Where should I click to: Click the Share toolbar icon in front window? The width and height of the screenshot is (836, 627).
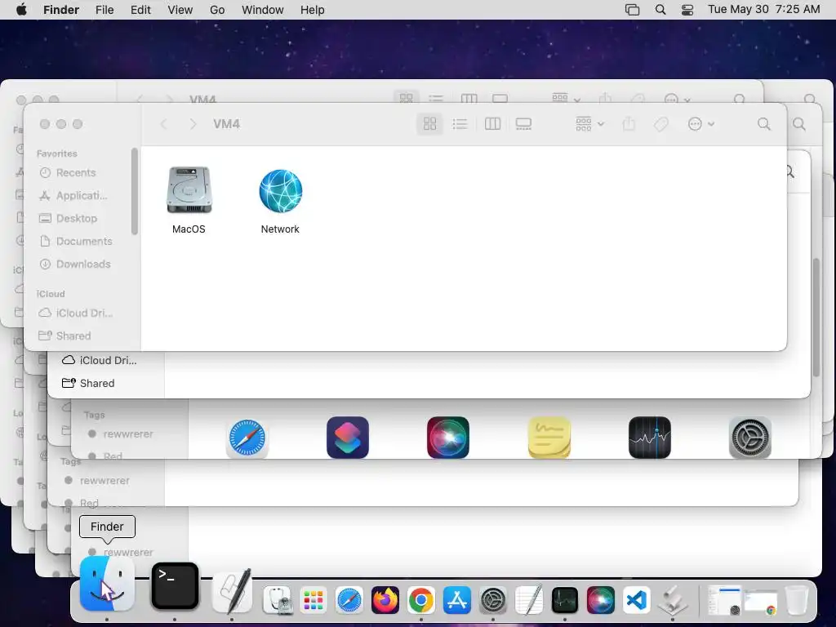629,124
